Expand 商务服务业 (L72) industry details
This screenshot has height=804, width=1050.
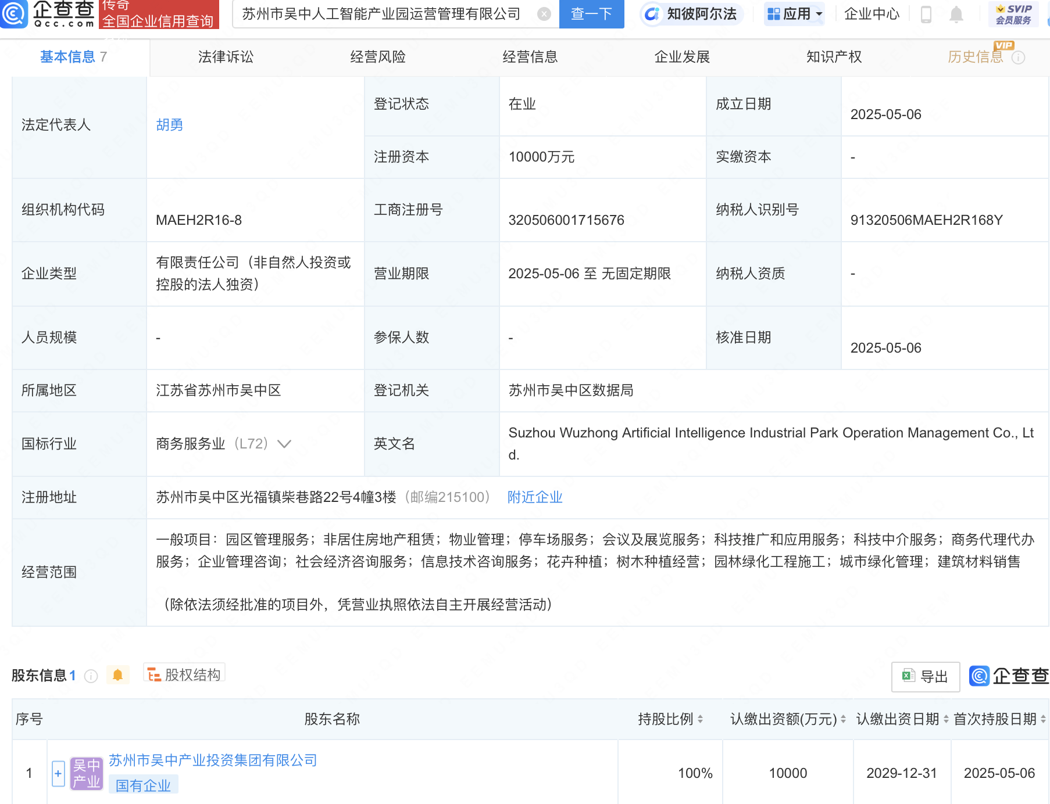[x=284, y=444]
